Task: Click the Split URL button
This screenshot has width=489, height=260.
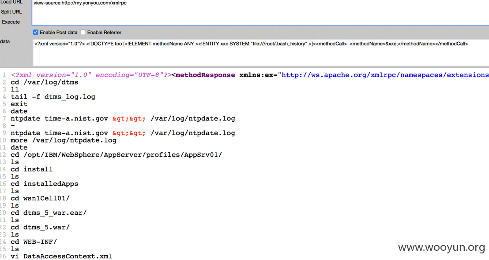Action: pos(11,12)
